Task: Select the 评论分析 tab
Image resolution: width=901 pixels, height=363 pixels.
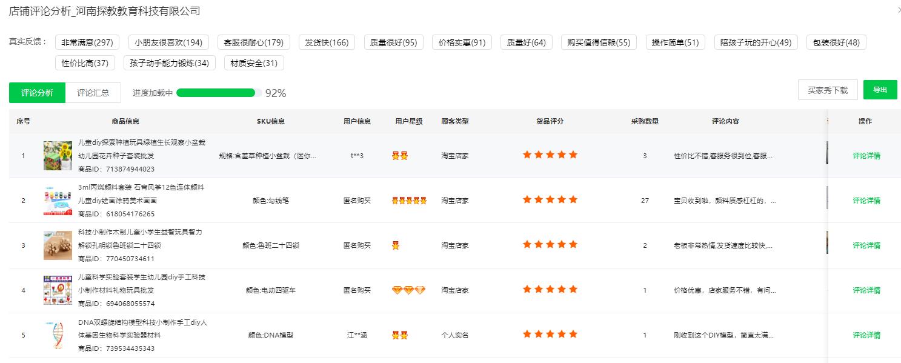Action: (x=37, y=93)
